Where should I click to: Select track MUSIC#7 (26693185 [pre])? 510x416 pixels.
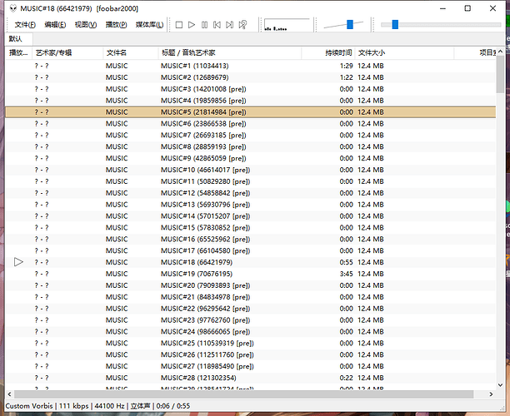click(251, 135)
